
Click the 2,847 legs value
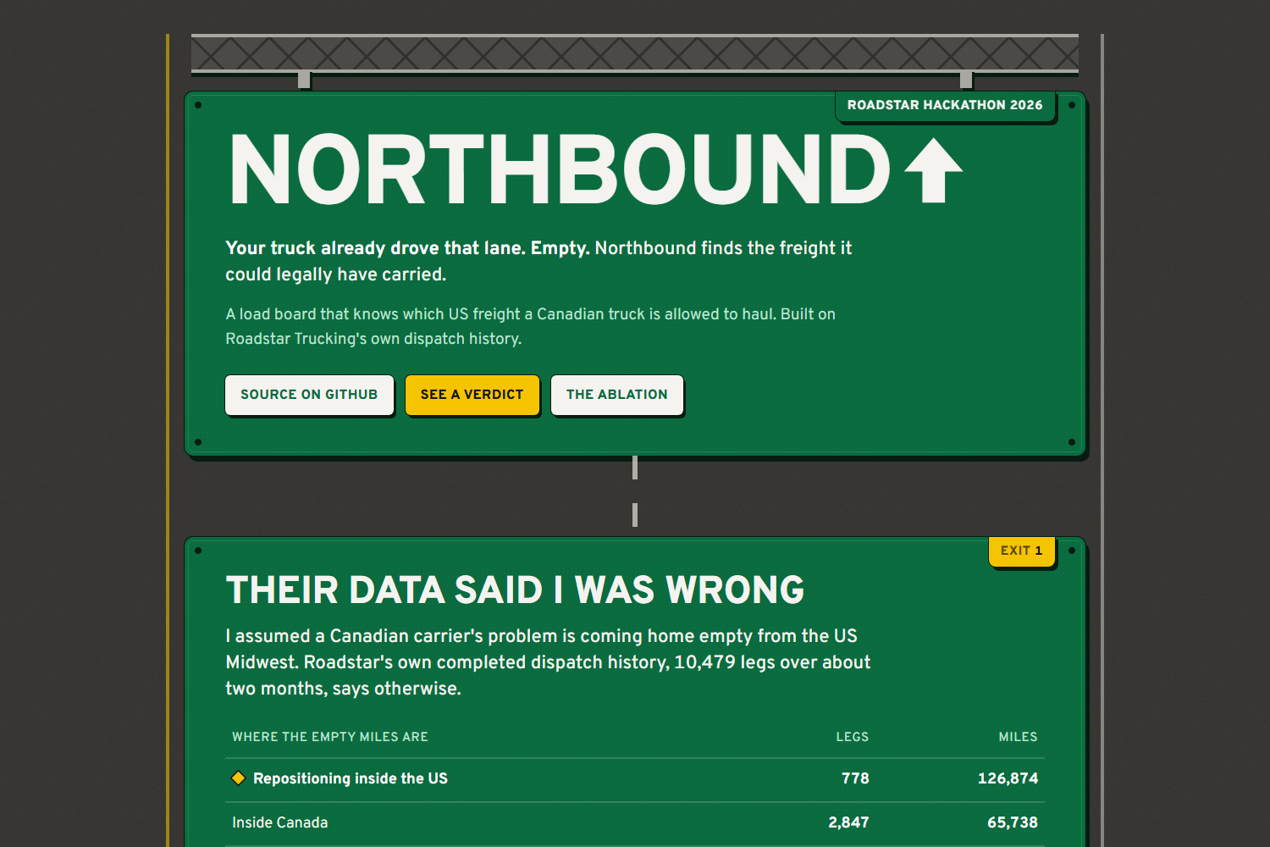848,822
